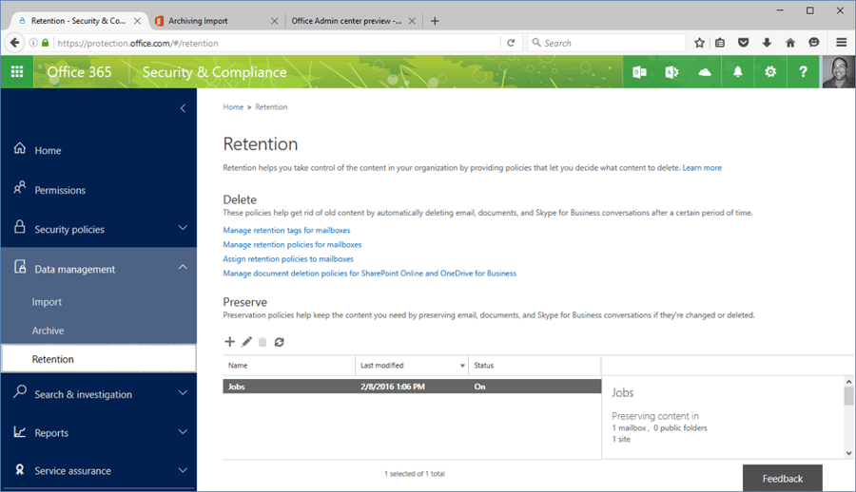
Task: Open Outlook from the header bar
Action: [x=639, y=72]
